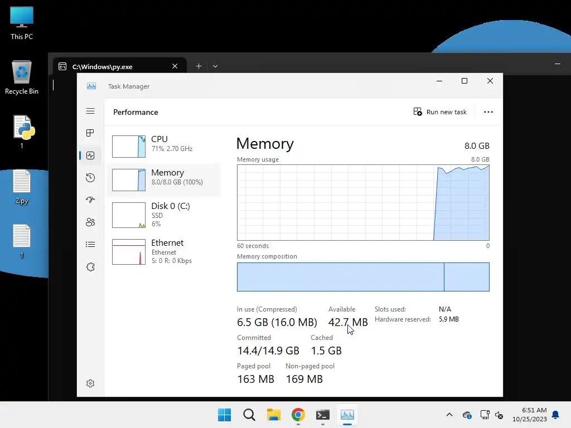This screenshot has width=571, height=428.
Task: Select Ethernet performance item
Action: pyautogui.click(x=164, y=251)
